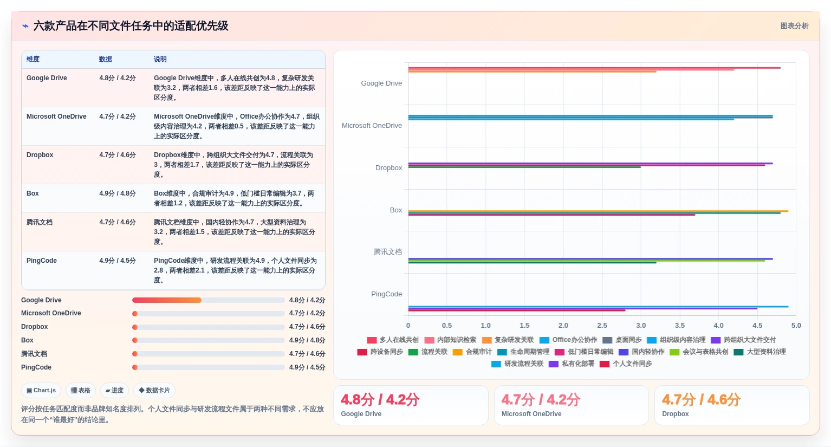Image resolution: width=831 pixels, height=447 pixels.
Task: Toggle the 合规审计 legend item
Action: [472, 352]
